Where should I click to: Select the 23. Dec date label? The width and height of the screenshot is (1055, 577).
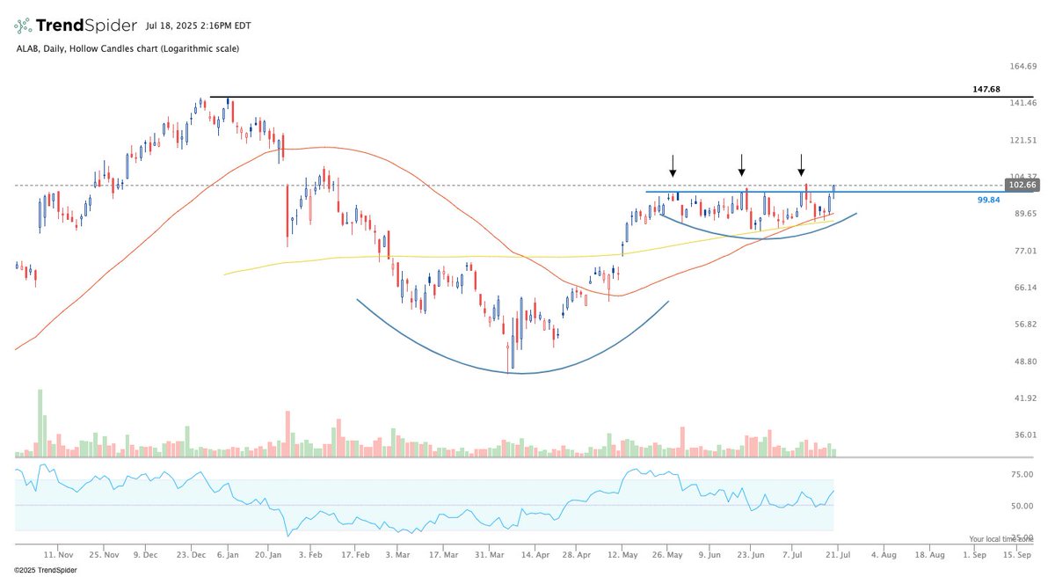pos(191,556)
